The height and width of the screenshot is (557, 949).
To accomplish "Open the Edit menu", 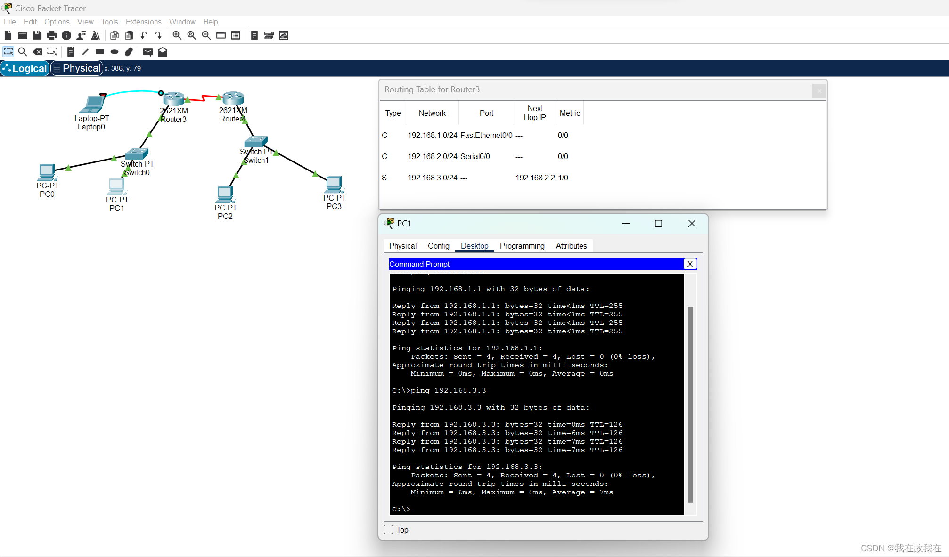I will 30,22.
